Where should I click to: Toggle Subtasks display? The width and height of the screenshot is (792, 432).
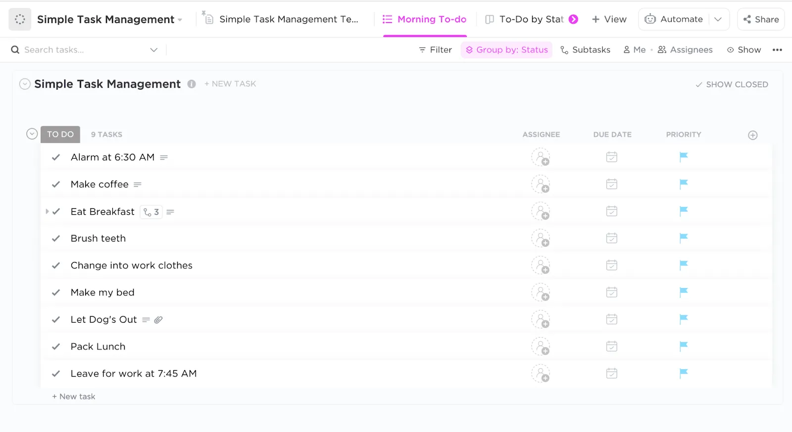pyautogui.click(x=585, y=50)
